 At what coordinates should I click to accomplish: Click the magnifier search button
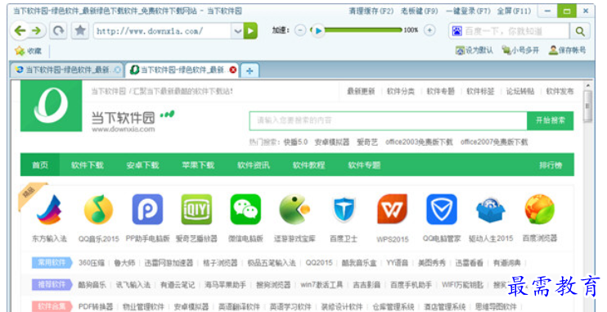click(579, 31)
